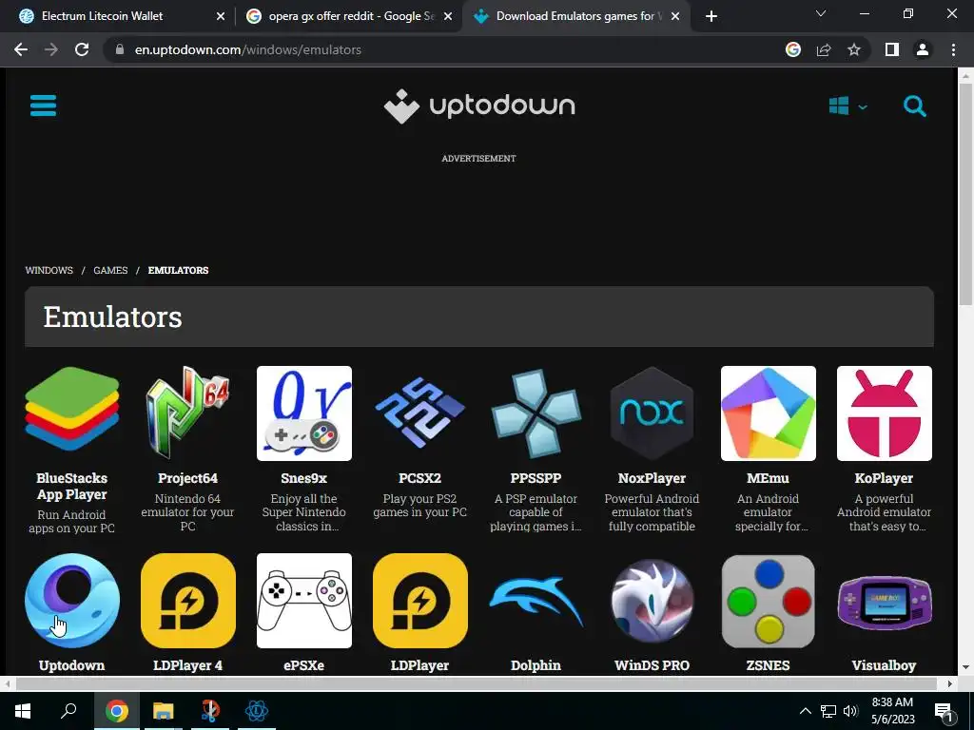Screen dimensions: 974x730
Task: Click the Dolphin title link
Action: tap(536, 665)
